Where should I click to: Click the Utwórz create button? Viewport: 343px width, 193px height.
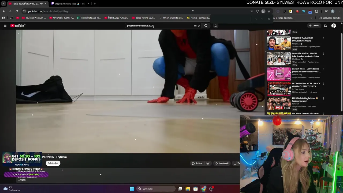[314, 26]
